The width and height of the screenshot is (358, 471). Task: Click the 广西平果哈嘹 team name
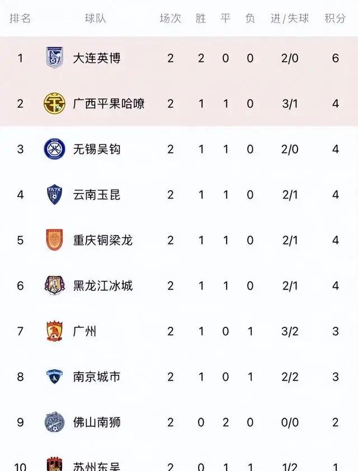(109, 103)
